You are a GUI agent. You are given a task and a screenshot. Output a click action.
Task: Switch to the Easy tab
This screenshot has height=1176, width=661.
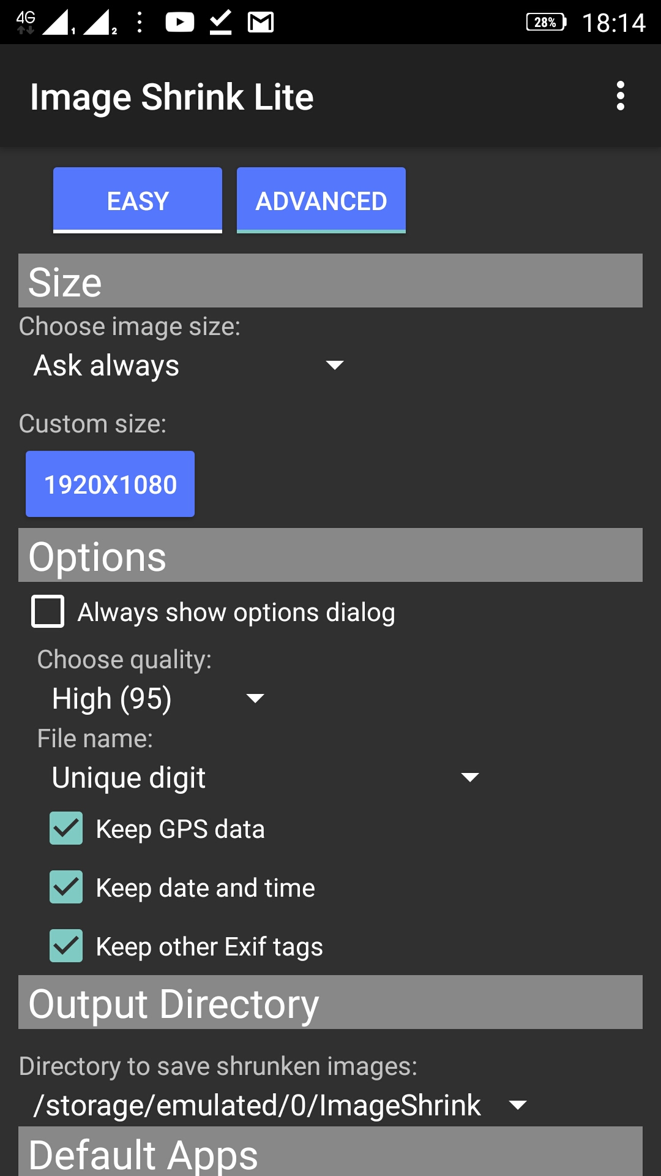tap(138, 201)
